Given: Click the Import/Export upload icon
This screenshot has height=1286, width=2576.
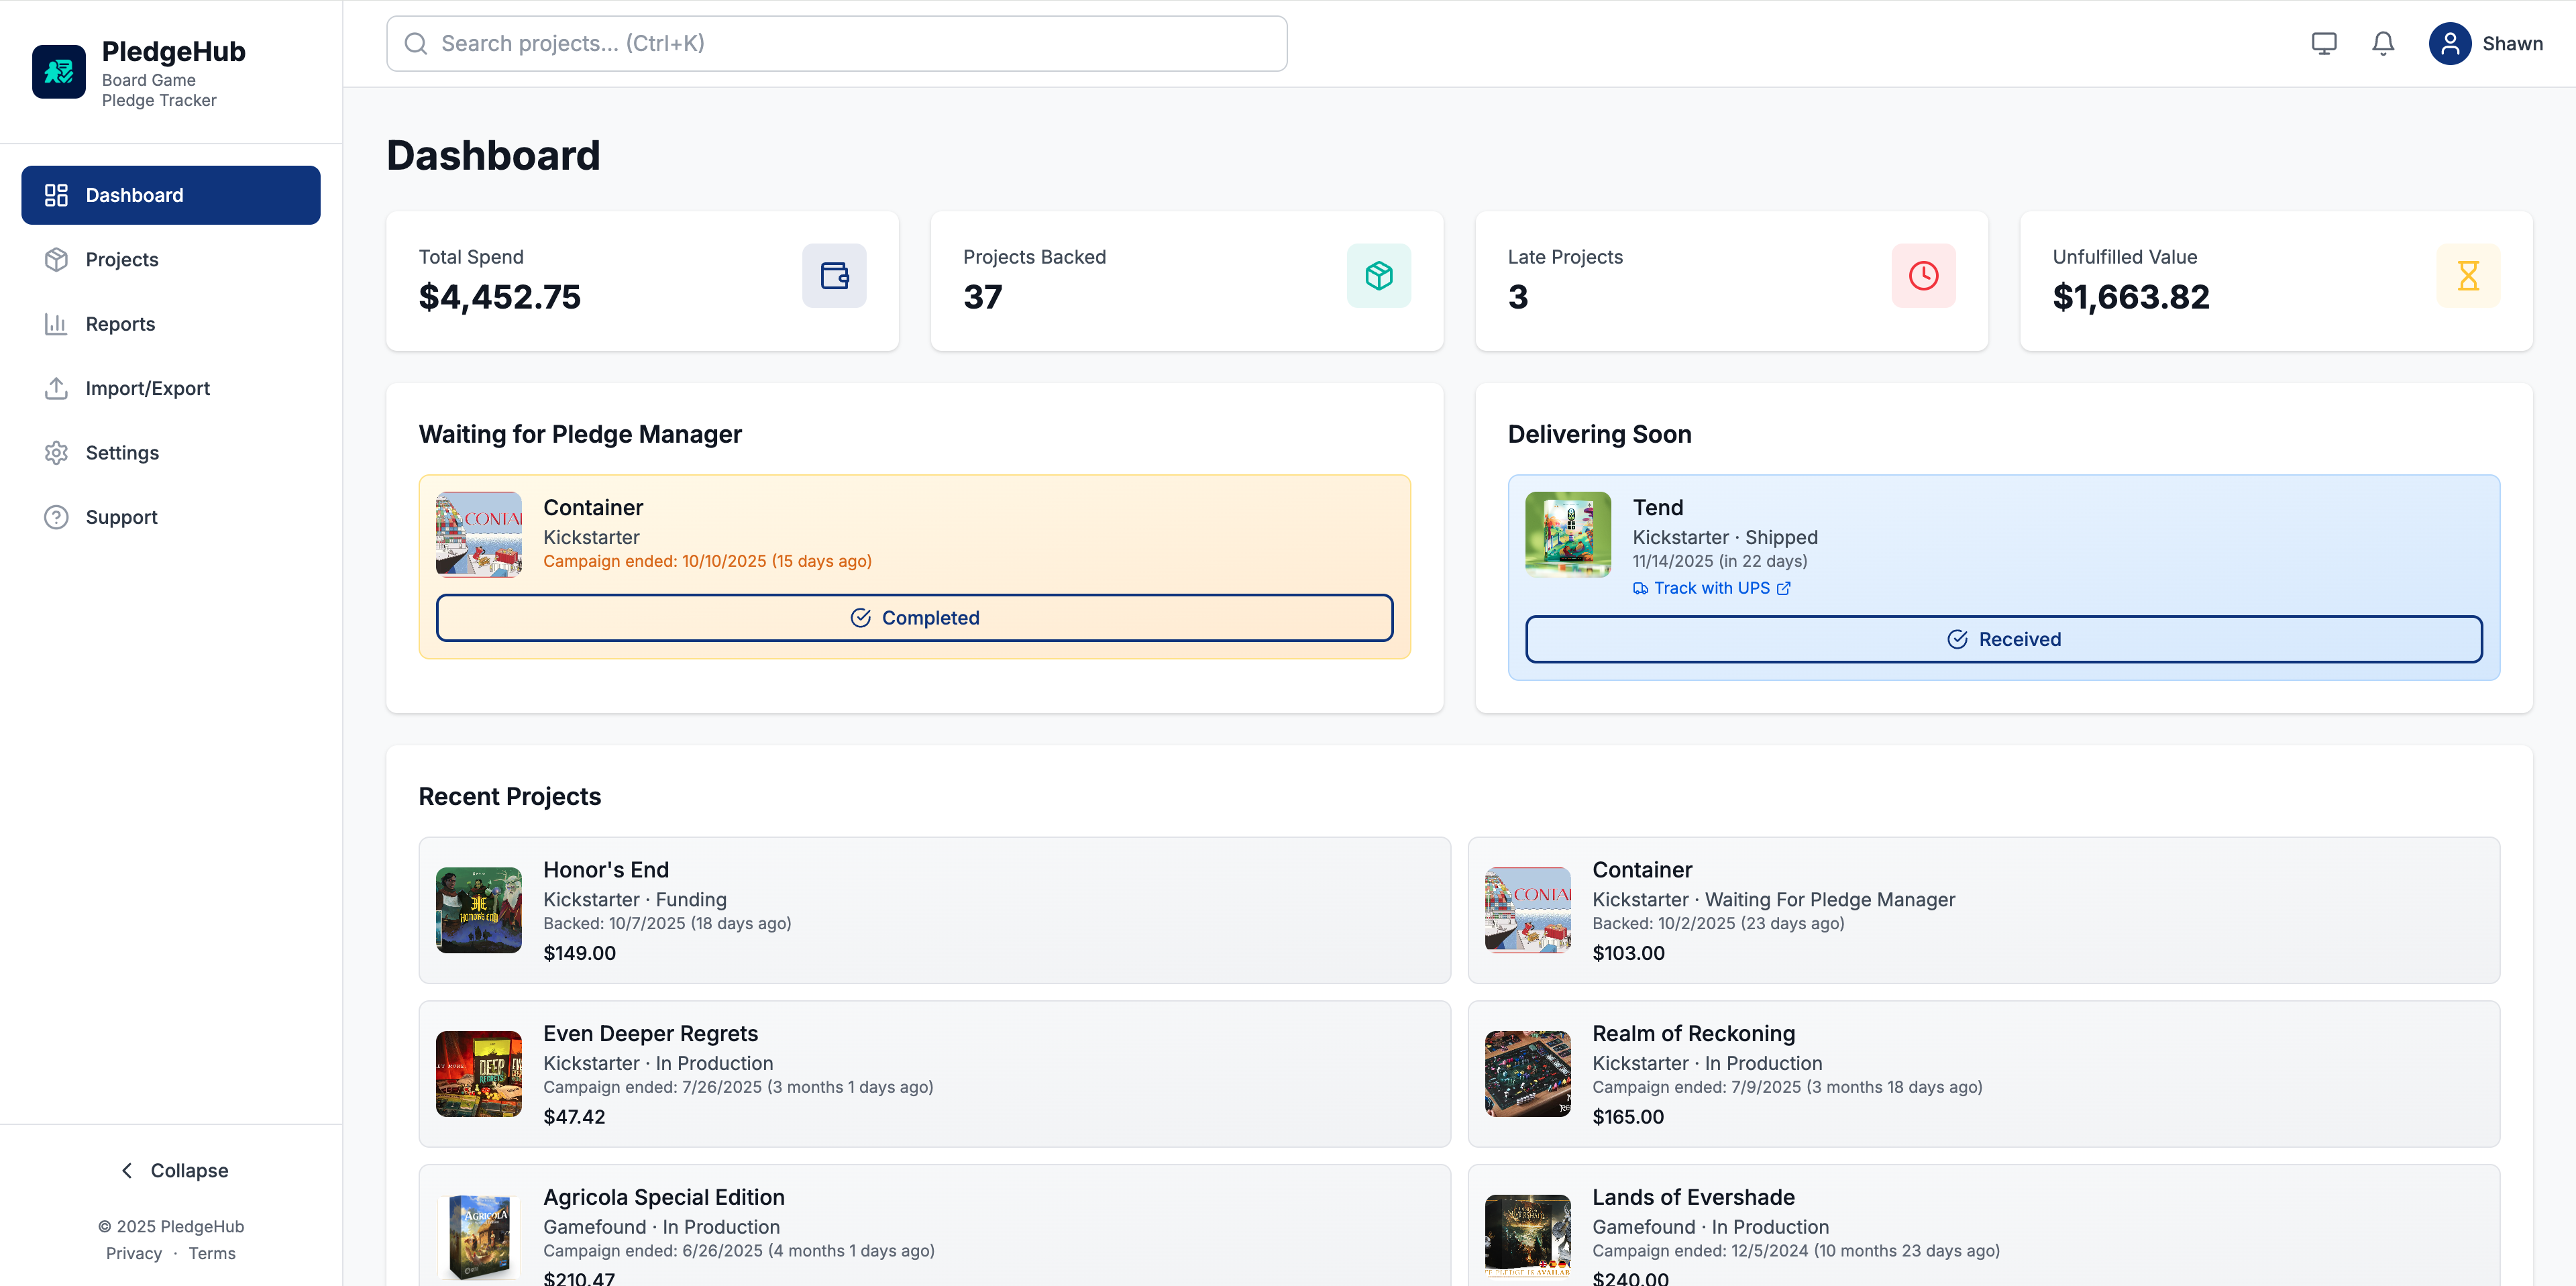Looking at the screenshot, I should (x=56, y=388).
